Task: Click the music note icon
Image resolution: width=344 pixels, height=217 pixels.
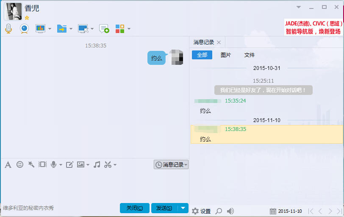Action: coord(97,164)
